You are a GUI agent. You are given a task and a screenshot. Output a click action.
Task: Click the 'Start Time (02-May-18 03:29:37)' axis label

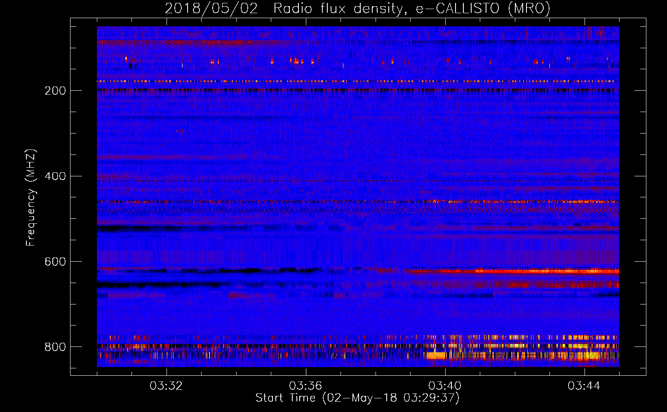click(357, 398)
